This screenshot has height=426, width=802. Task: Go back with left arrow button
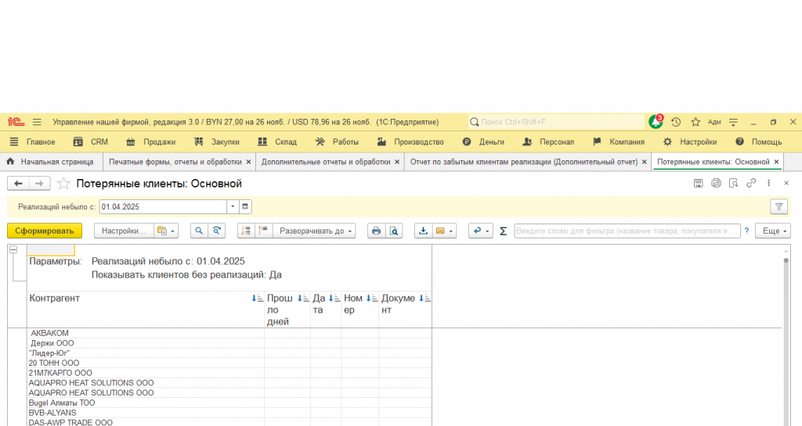pos(19,183)
